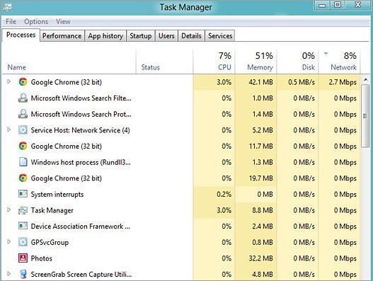
Task: Click the 1.3 MB memory value for Rundll32
Action: pyautogui.click(x=263, y=162)
